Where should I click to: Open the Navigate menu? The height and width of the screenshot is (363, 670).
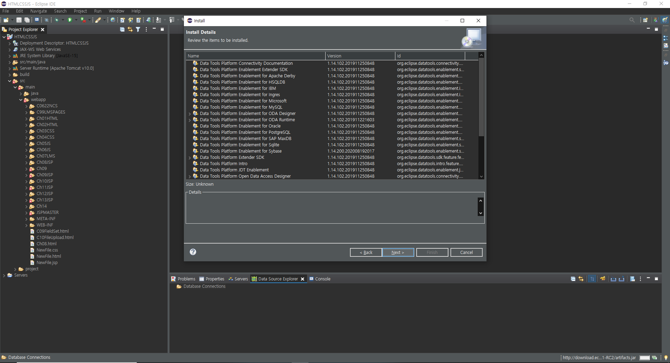pyautogui.click(x=38, y=11)
